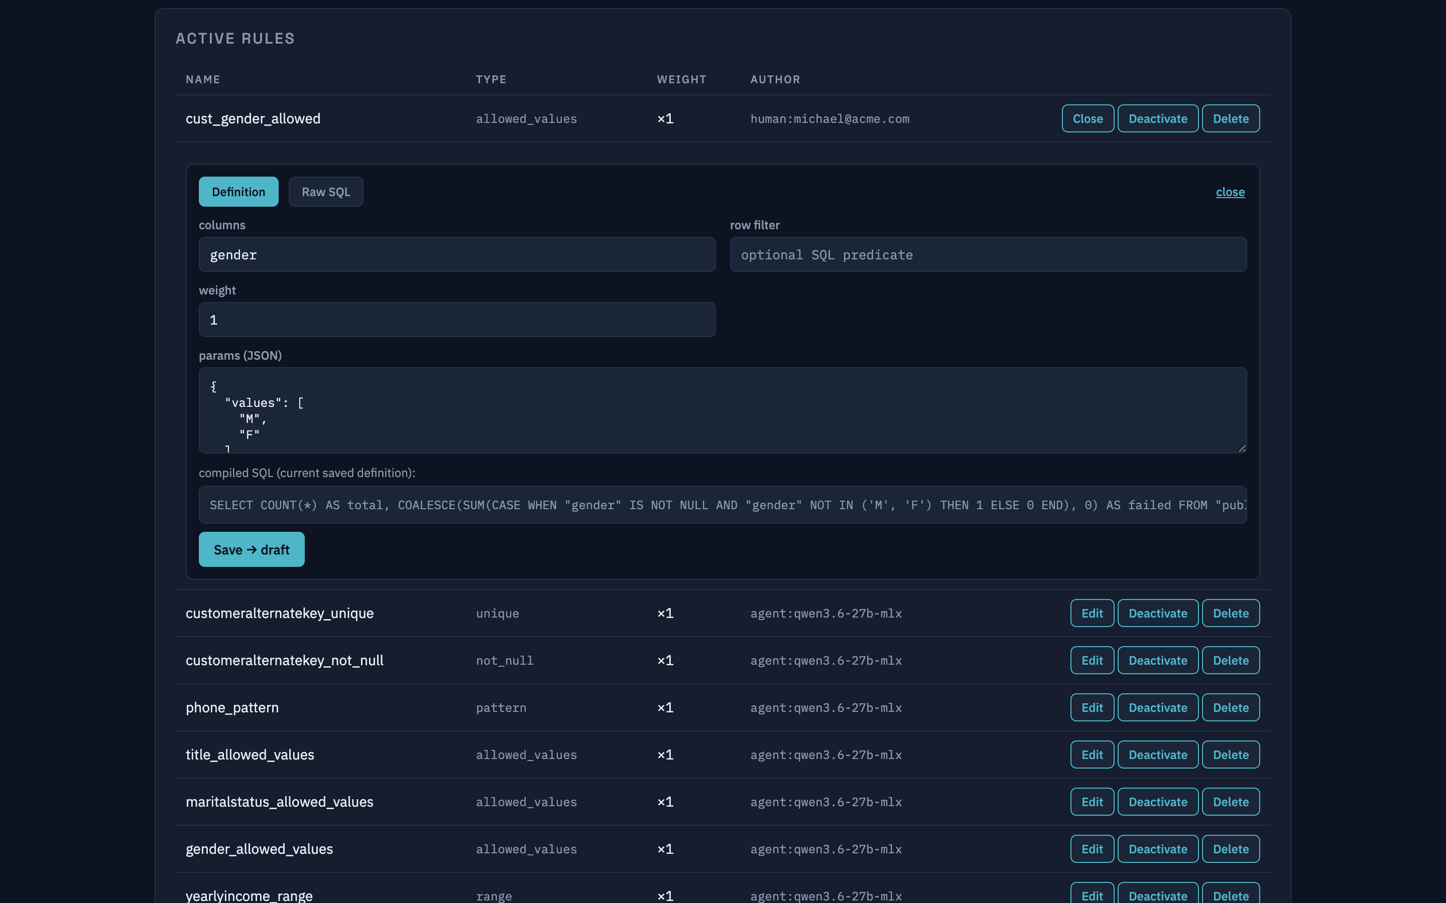The image size is (1446, 903).
Task: Click the customeralternatekey_unique rule name
Action: point(280,613)
